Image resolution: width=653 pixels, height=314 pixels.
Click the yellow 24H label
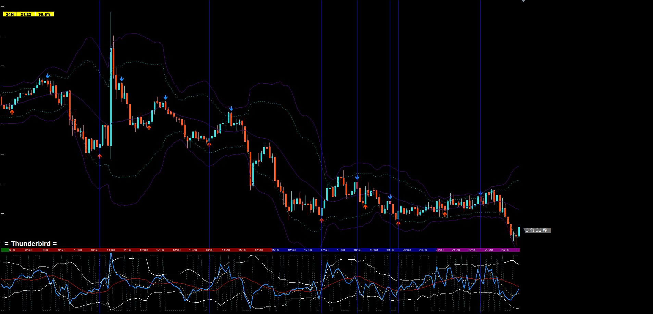(x=10, y=14)
